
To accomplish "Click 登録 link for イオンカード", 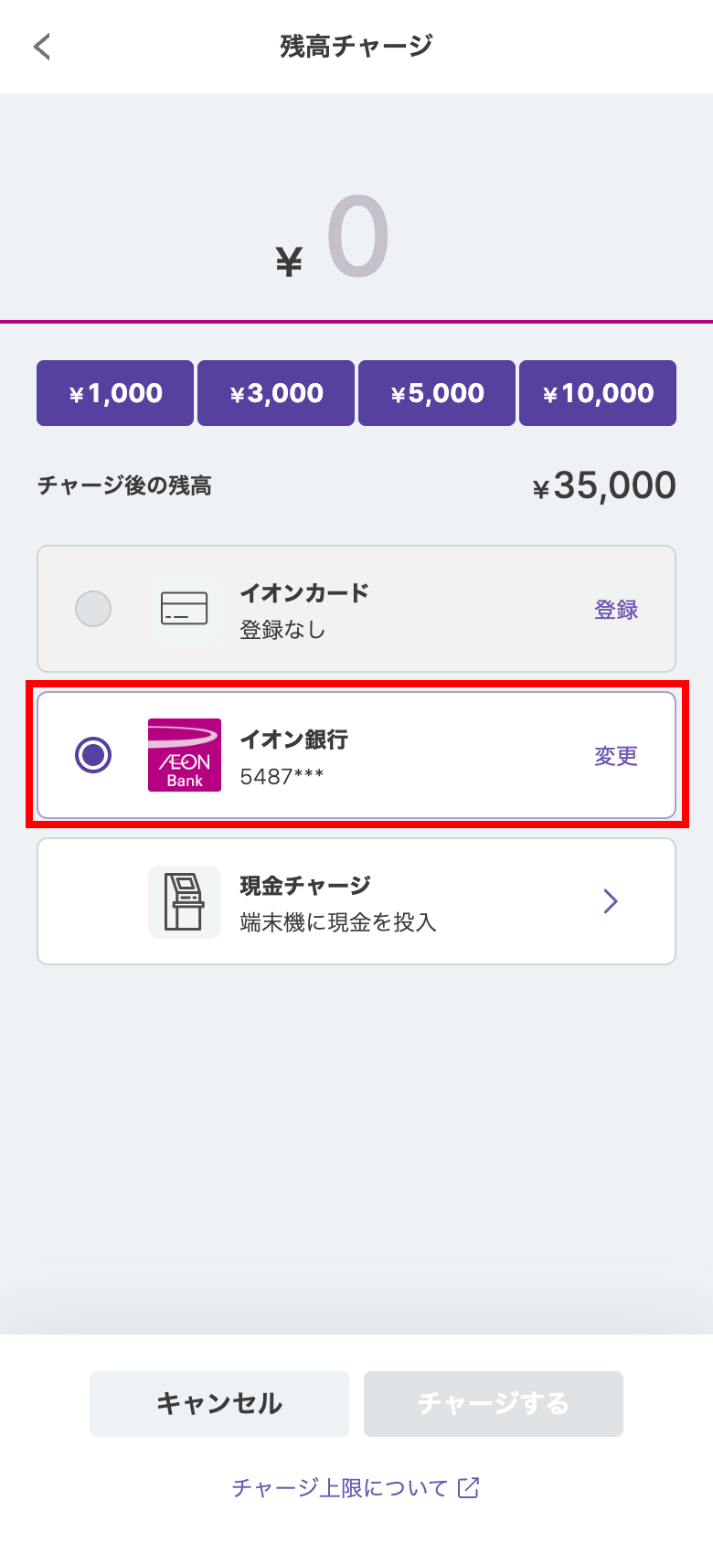I will [x=616, y=610].
